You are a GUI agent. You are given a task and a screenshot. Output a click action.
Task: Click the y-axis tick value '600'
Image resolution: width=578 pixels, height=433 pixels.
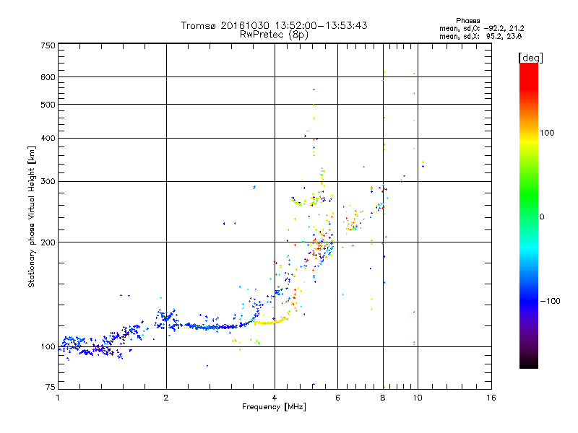[x=48, y=77]
